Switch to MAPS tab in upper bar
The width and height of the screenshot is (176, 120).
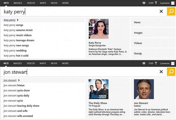point(43,3)
